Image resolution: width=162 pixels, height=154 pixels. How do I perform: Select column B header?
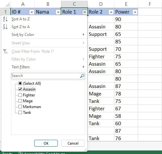(x=48, y=4)
